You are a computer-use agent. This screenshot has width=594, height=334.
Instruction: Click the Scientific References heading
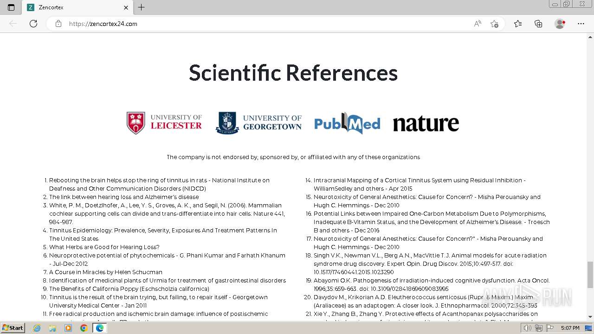(x=293, y=73)
